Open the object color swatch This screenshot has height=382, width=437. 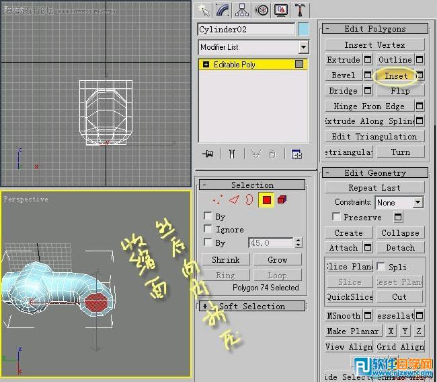point(303,30)
